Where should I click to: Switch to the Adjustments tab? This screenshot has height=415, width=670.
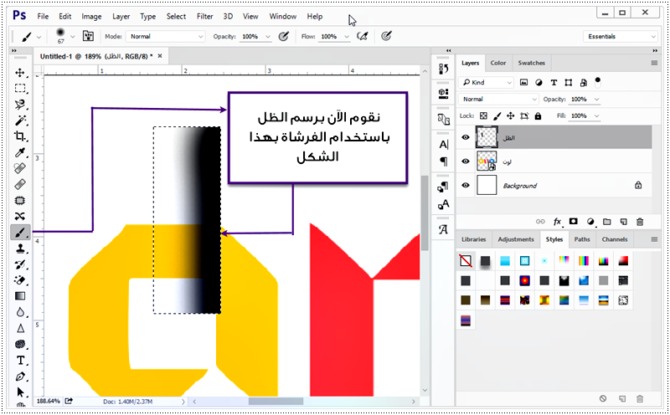click(x=516, y=239)
